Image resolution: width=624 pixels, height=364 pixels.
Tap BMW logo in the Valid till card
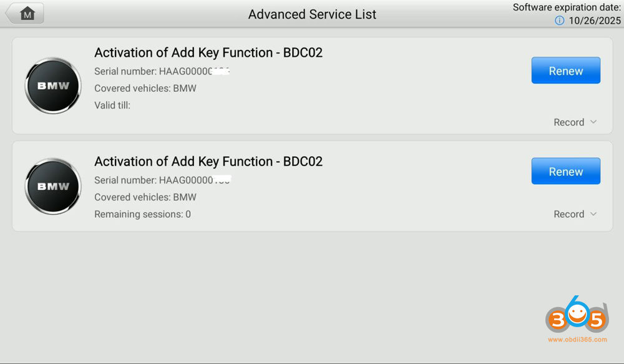[x=53, y=86]
